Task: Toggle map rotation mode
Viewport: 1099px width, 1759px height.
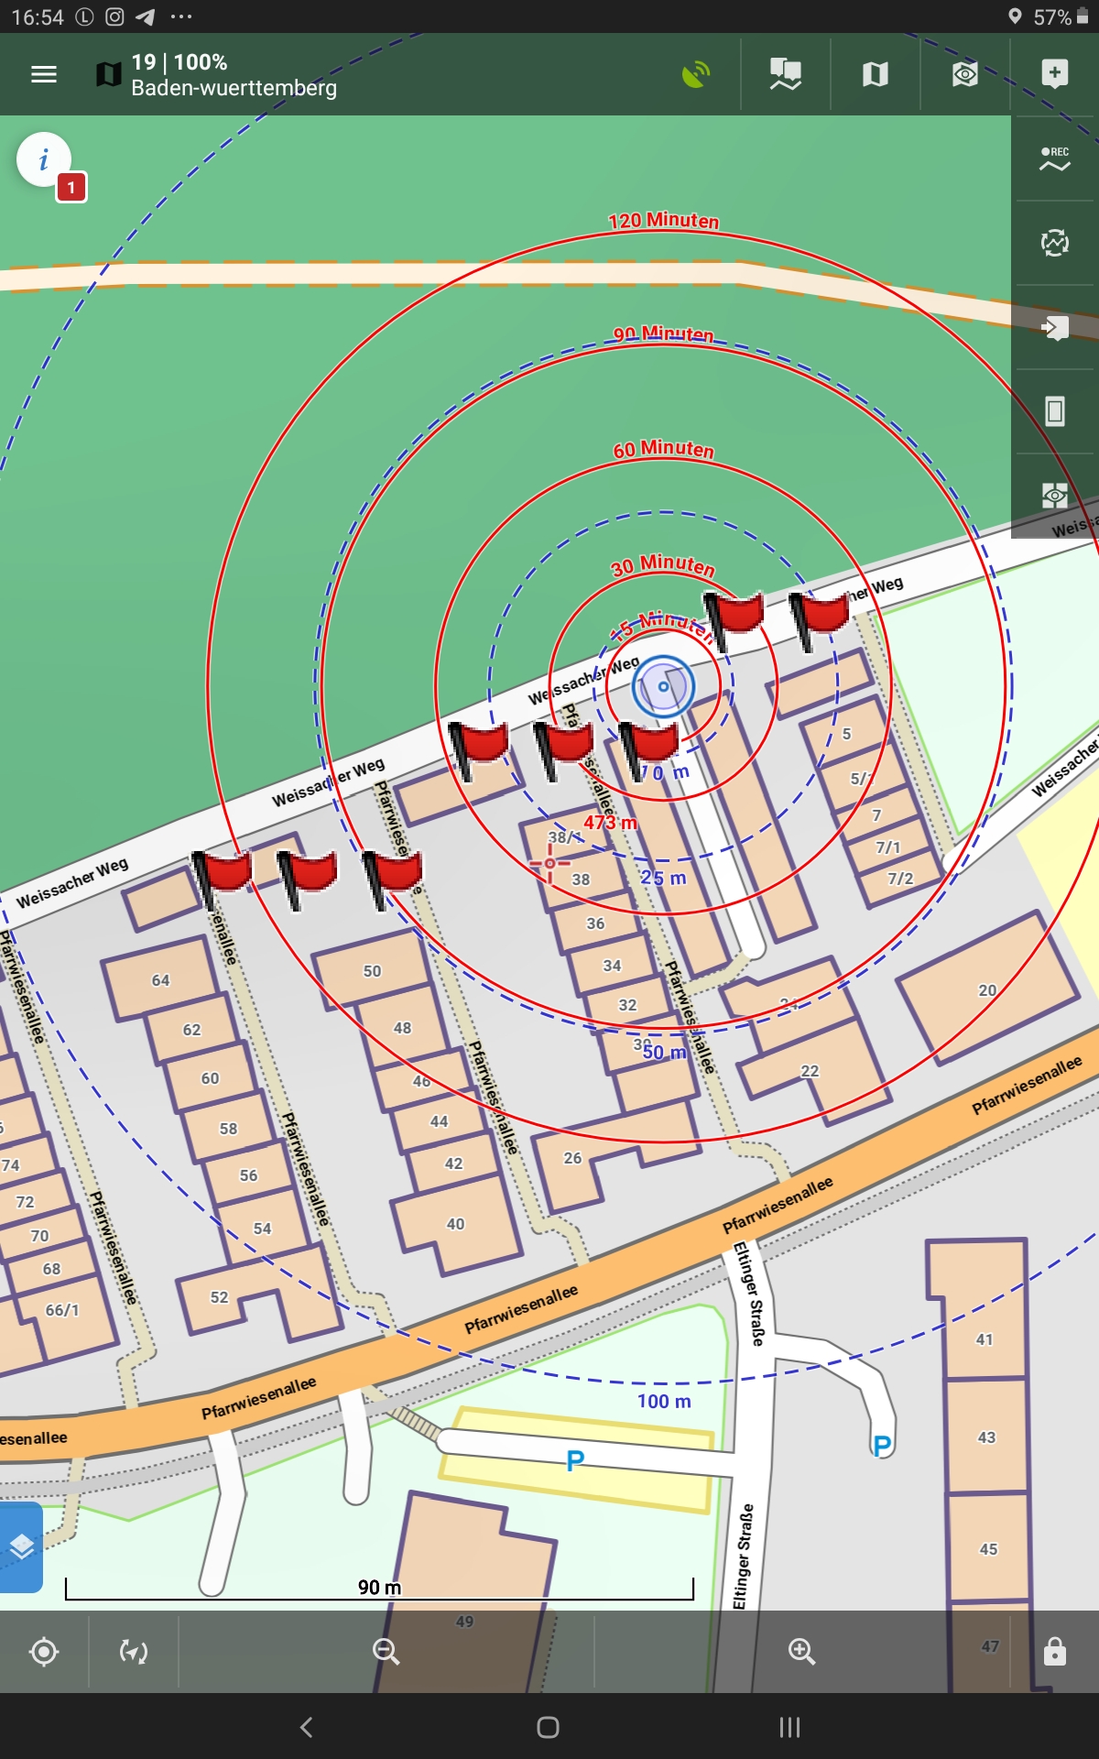Action: coord(134,1652)
